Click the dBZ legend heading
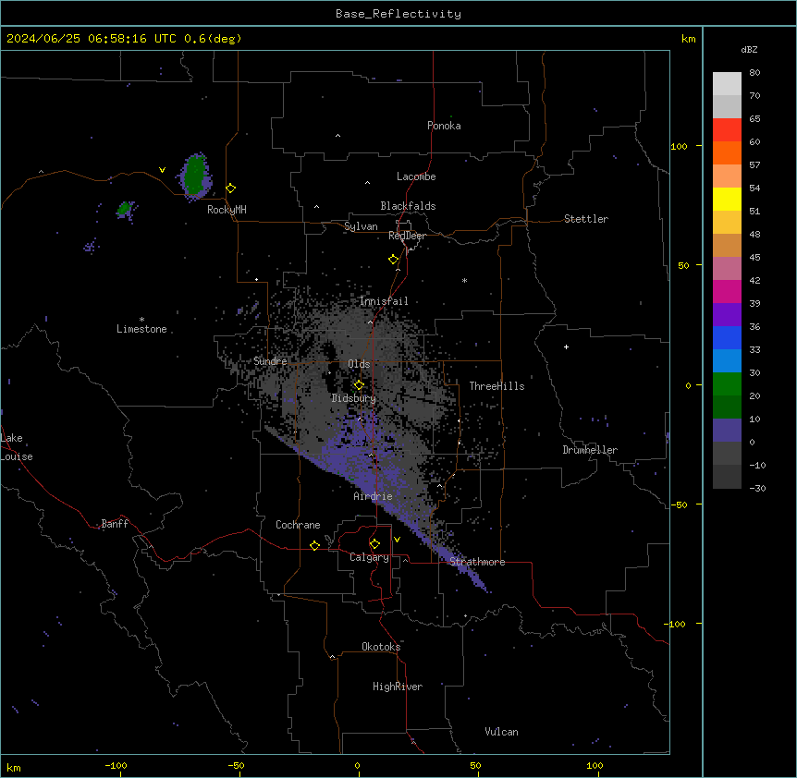Viewport: 797px width, 778px height. 749,49
